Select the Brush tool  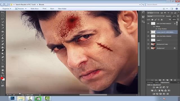point(3,35)
